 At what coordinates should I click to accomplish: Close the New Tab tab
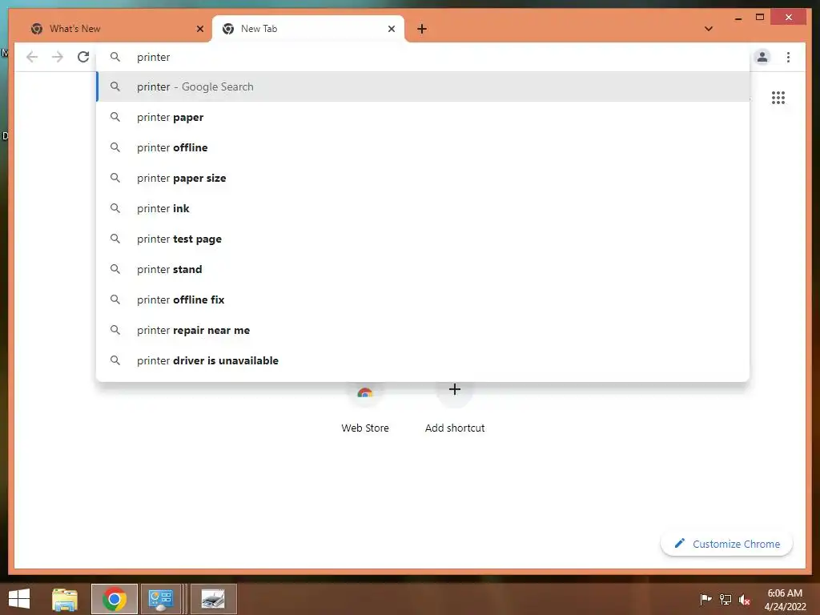coord(391,29)
